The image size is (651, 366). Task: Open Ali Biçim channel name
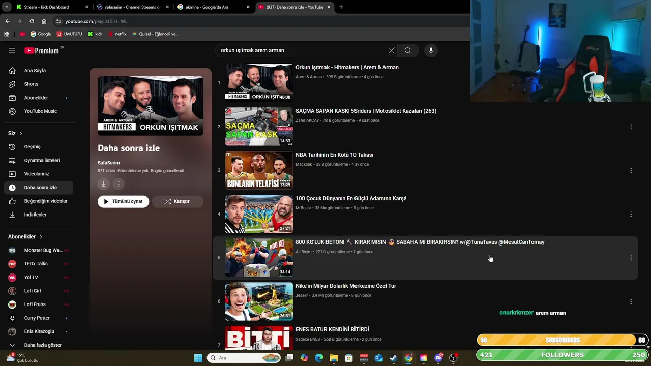304,252
